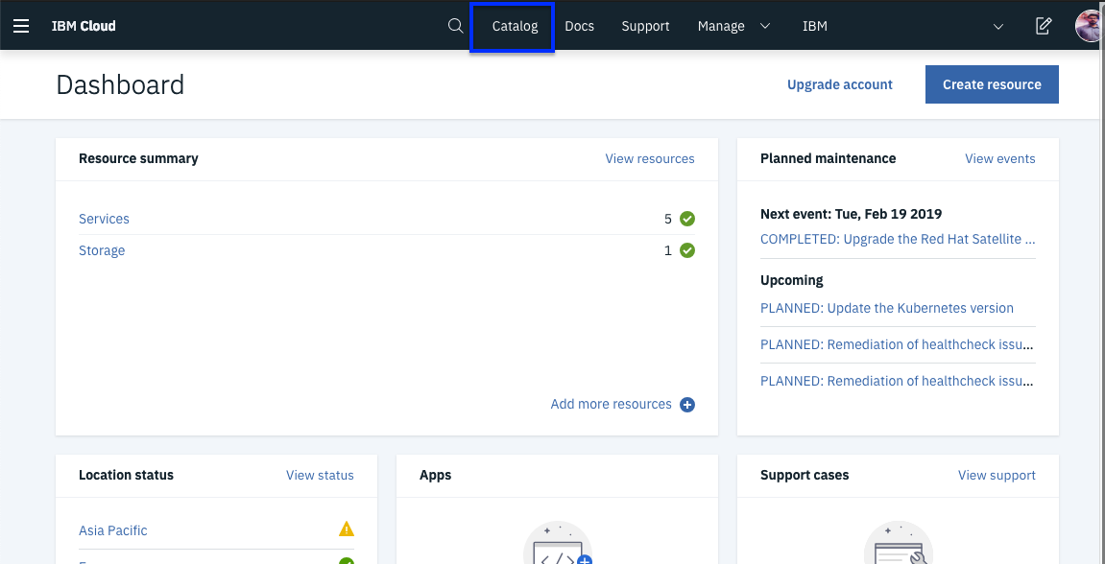Viewport: 1105px width, 564px height.
Task: Click the IBM account name in header
Action: click(815, 26)
